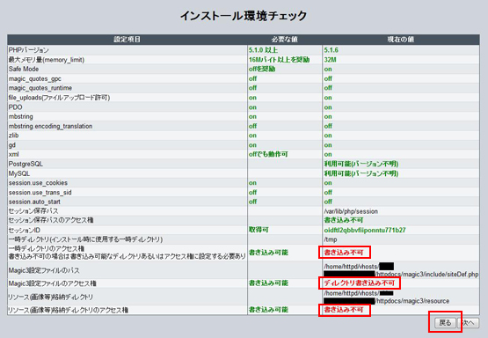Select the セッションID row label
Image resolution: width=488 pixels, height=338 pixels.
[25, 231]
